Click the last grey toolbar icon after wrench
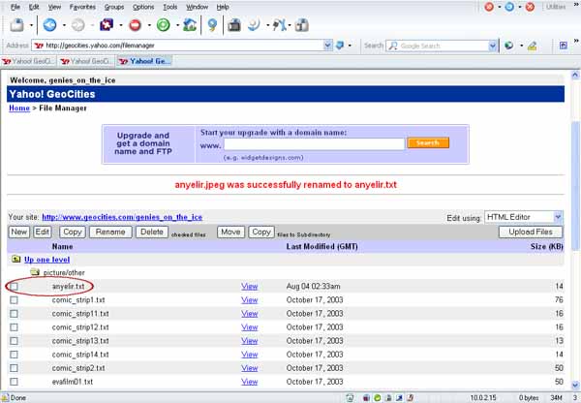The image size is (581, 403). pos(302,25)
